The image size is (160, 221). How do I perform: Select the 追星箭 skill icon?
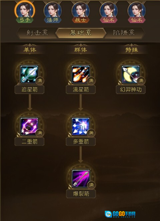pyautogui.click(x=29, y=74)
